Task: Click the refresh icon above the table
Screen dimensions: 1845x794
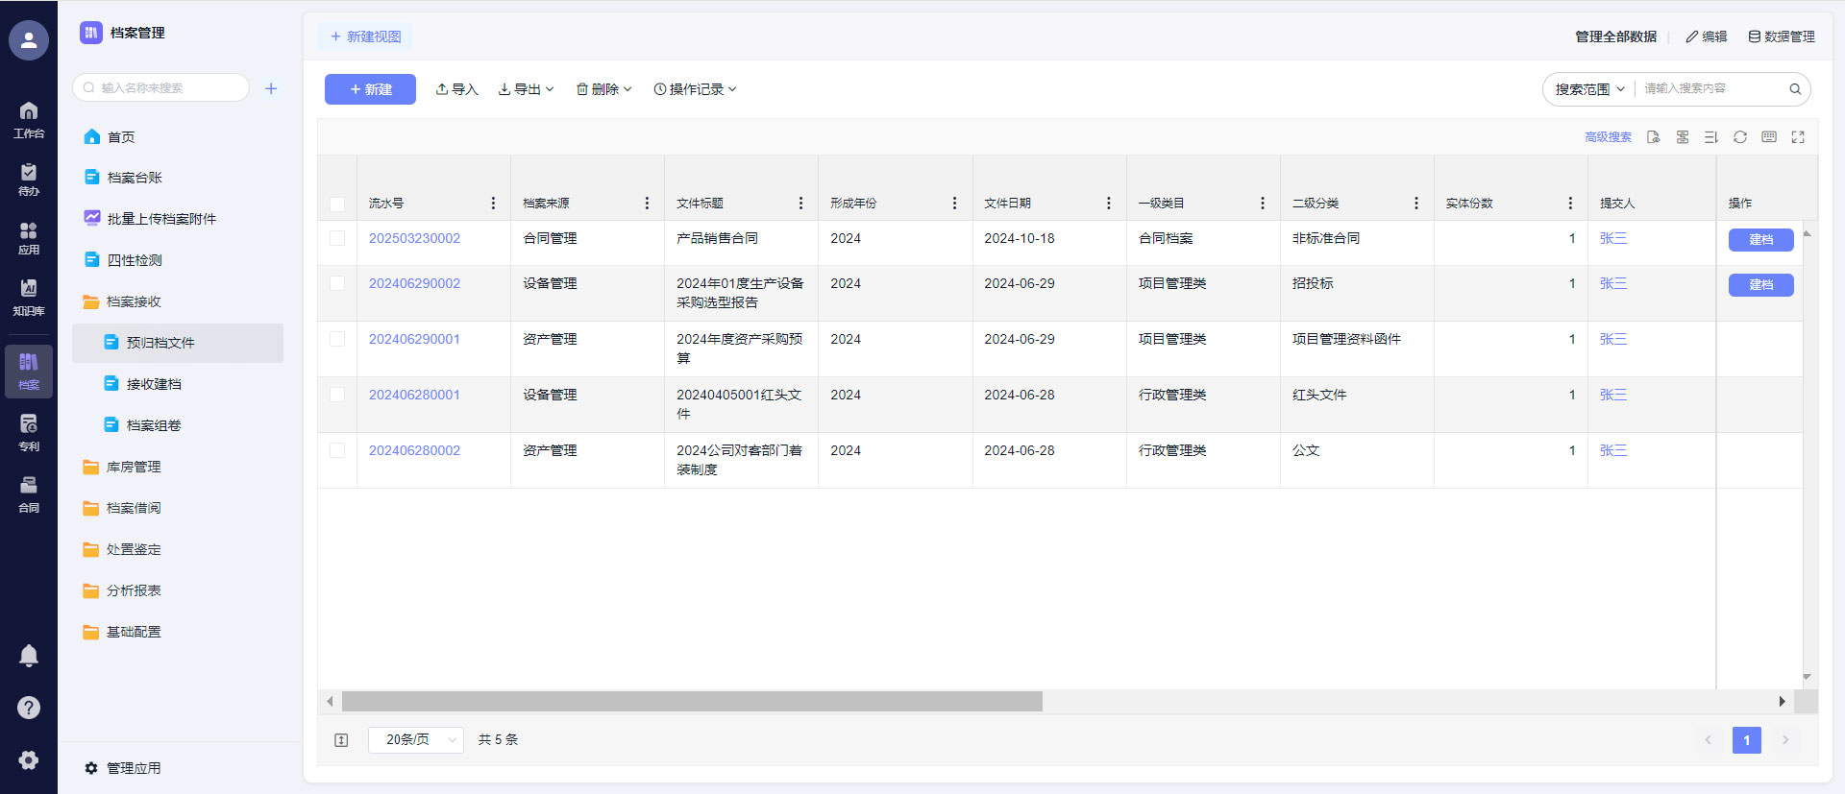Action: pyautogui.click(x=1739, y=137)
